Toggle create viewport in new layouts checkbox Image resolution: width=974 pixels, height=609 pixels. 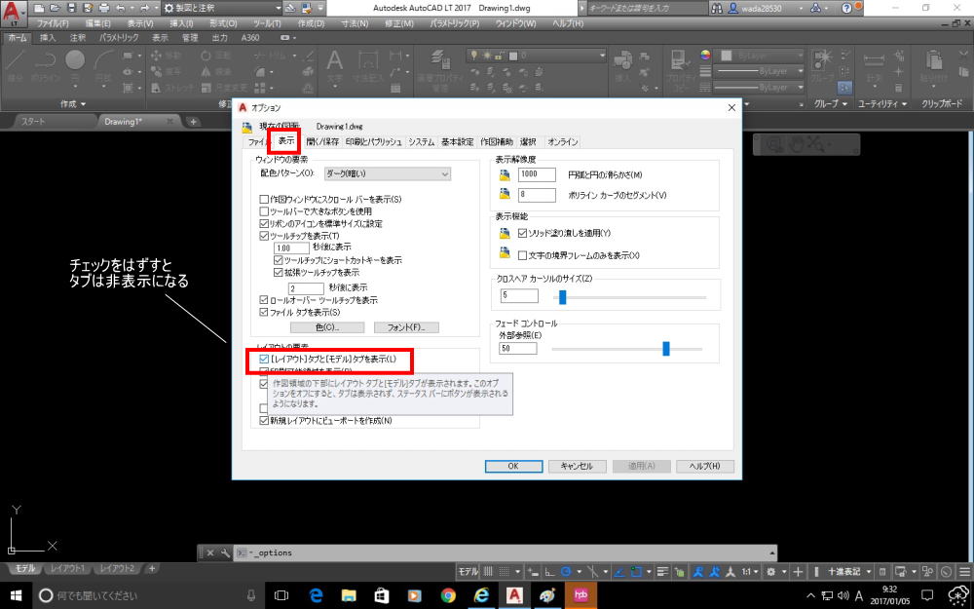coord(264,421)
